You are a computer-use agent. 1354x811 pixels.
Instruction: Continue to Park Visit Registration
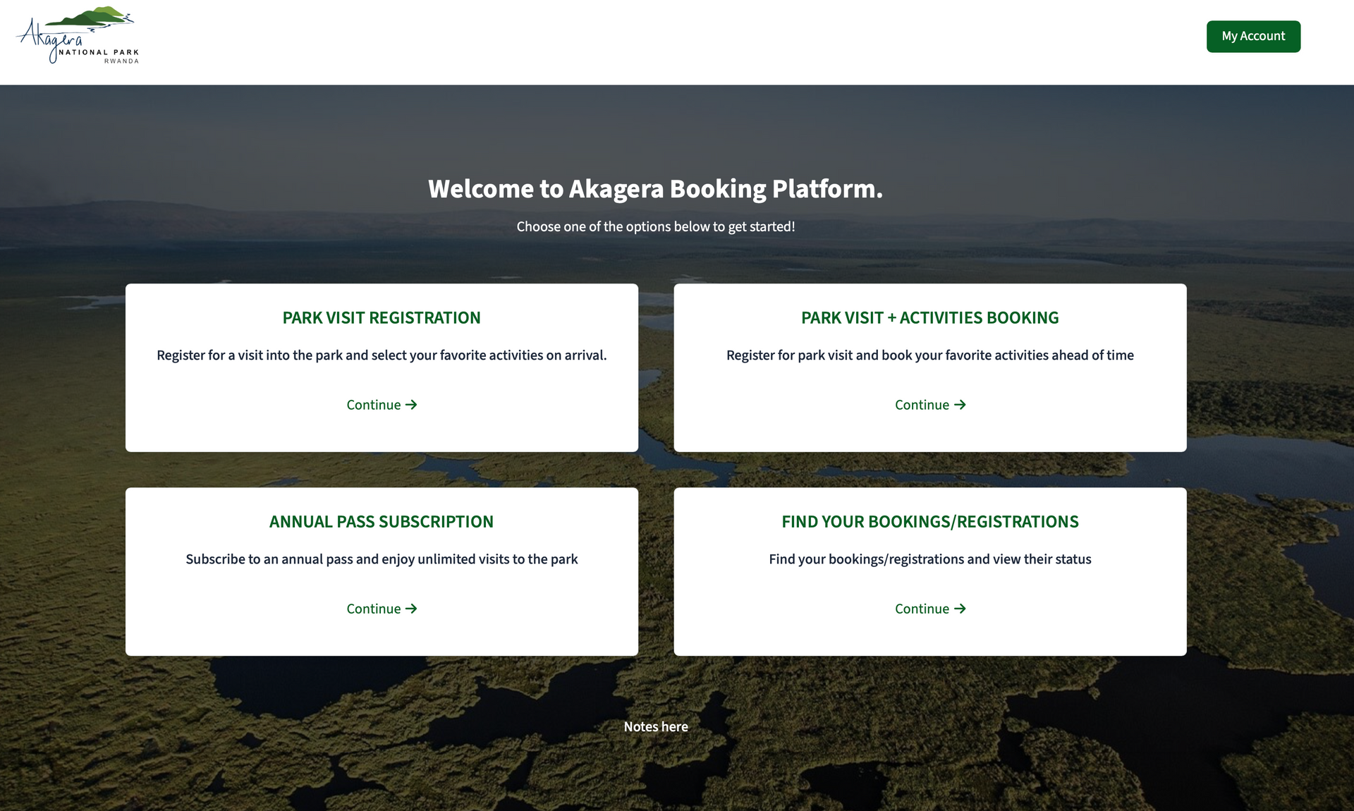[x=382, y=405]
